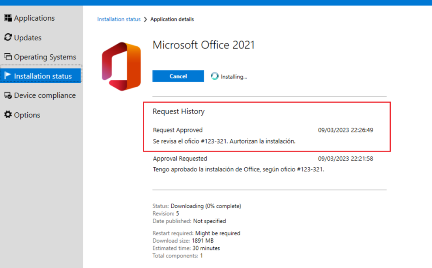Click timestamp 09/03/2023 22:21:58
The height and width of the screenshot is (268, 432).
pyautogui.click(x=346, y=159)
